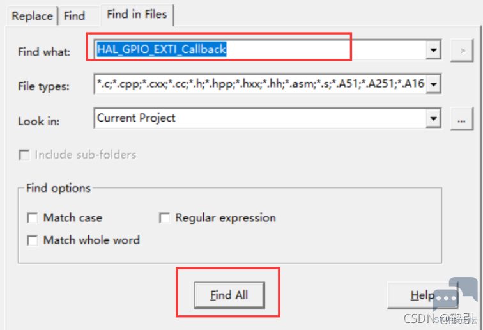Click the Find options group label

(x=58, y=188)
